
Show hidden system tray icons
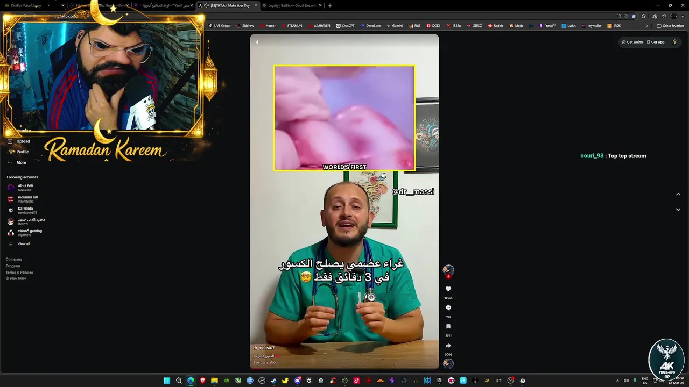[617, 381]
